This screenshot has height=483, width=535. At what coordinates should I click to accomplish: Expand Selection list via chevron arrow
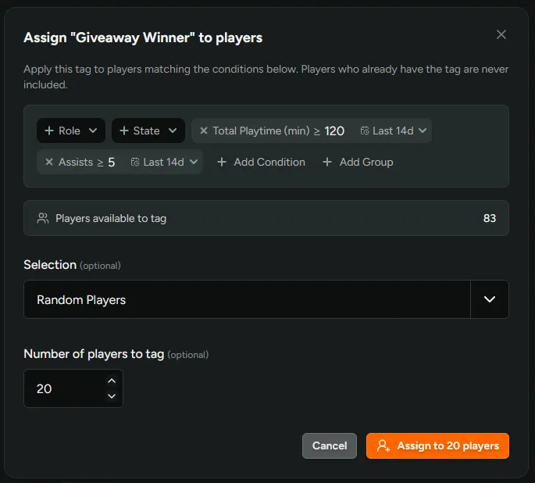[490, 299]
